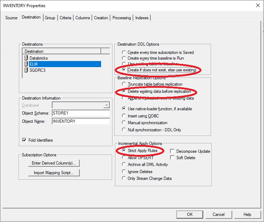Click the Enter Derived Column(s) button
264x222 pixels.
(x=54, y=163)
